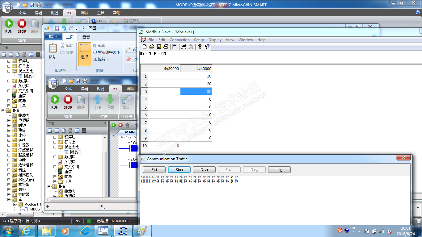Click the Paint quick access Save icon
The image size is (422, 237).
pyautogui.click(x=57, y=28)
